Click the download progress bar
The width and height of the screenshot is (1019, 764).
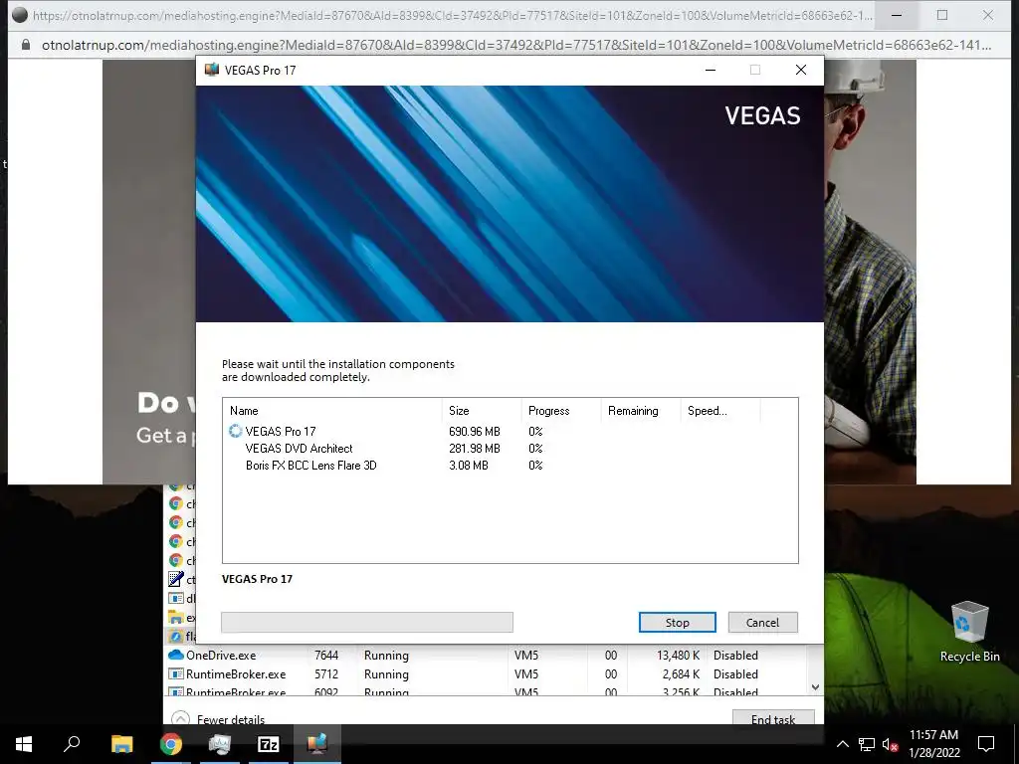coord(367,622)
